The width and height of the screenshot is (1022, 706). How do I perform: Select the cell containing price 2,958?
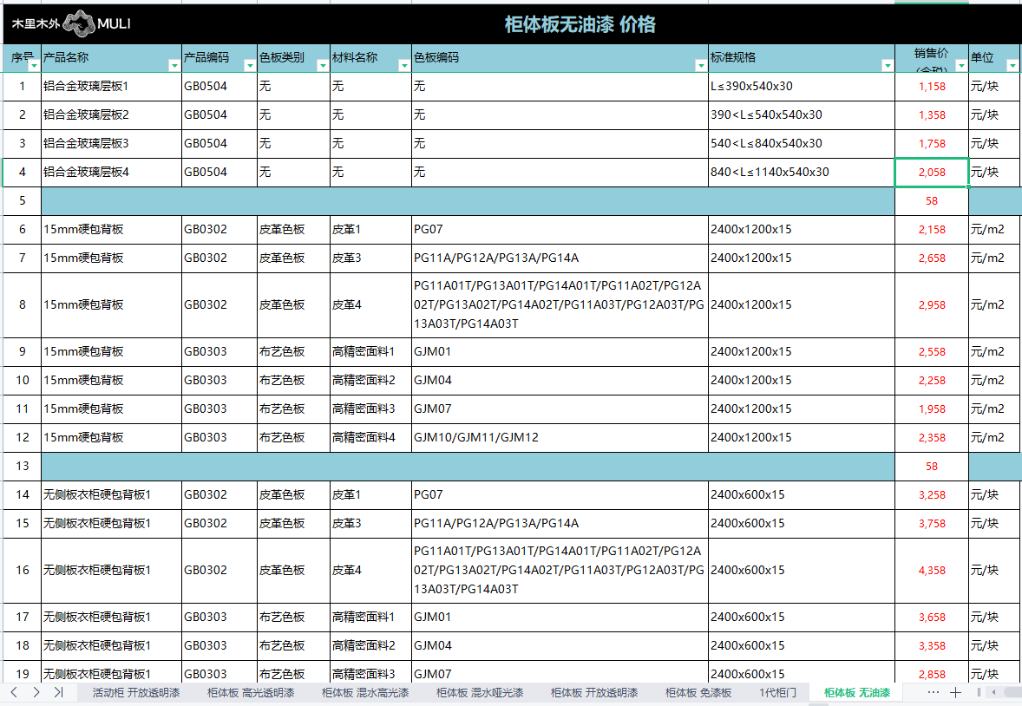(931, 305)
